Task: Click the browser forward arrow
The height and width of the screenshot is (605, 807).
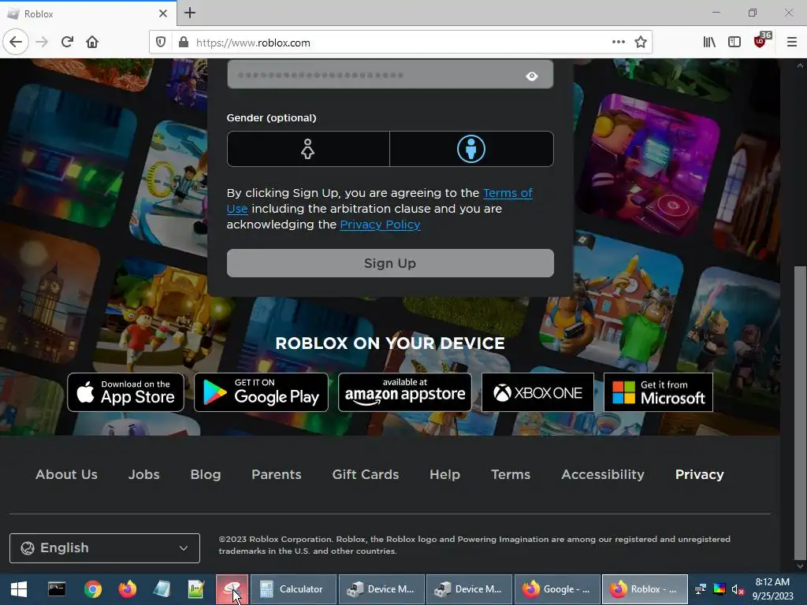Action: pyautogui.click(x=42, y=43)
